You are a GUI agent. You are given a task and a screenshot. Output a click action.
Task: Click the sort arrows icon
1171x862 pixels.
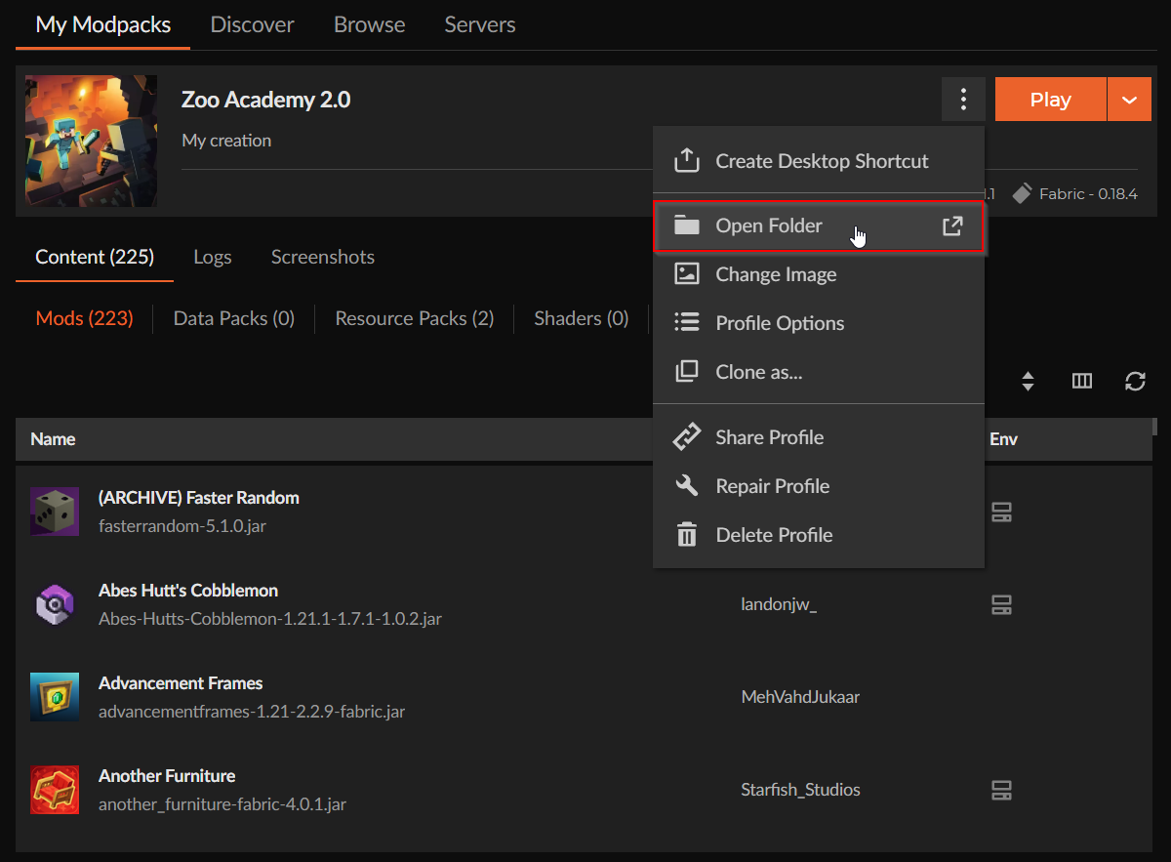coord(1028,382)
